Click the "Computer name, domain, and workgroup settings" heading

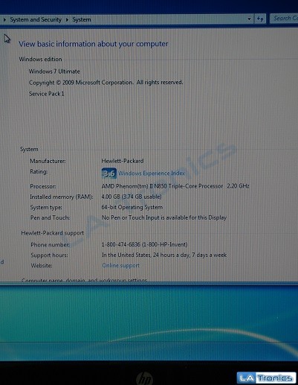84,280
